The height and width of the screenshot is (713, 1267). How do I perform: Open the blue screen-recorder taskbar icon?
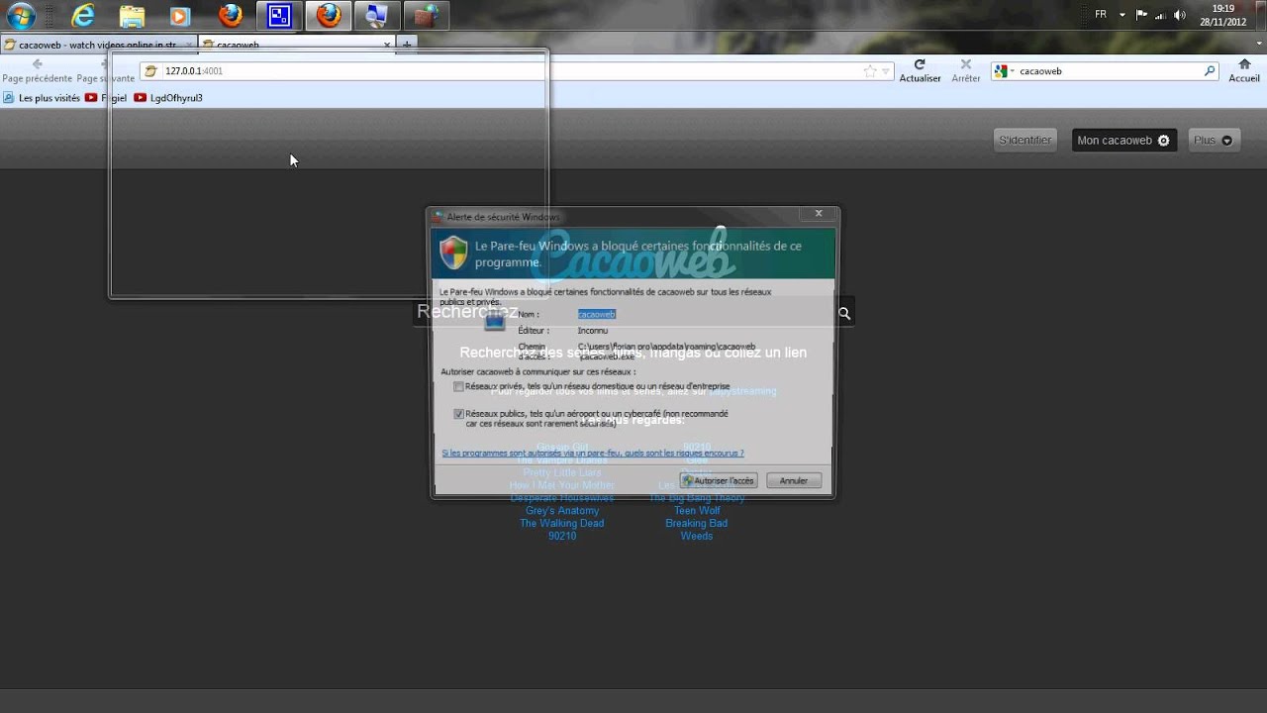click(280, 15)
